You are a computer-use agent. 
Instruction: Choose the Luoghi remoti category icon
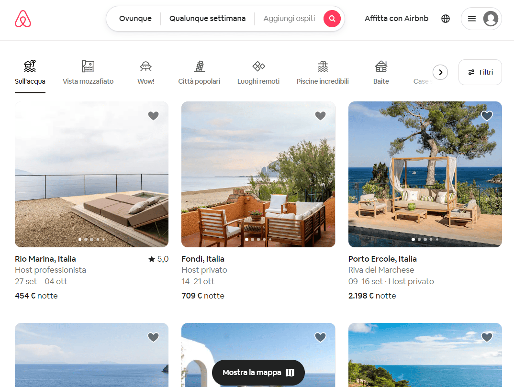258,66
